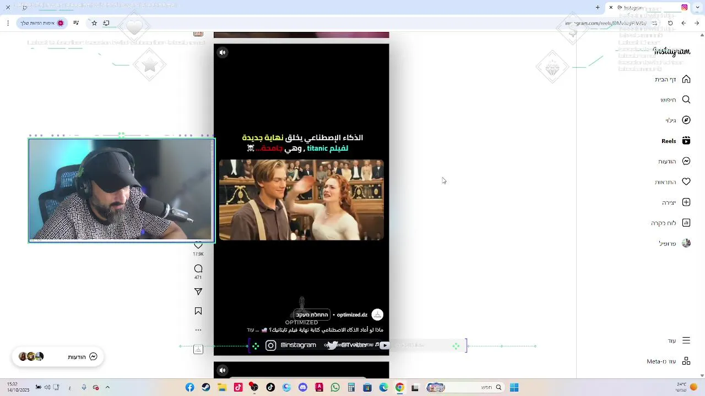
Task: Open a new tab with plus button
Action: (x=598, y=8)
